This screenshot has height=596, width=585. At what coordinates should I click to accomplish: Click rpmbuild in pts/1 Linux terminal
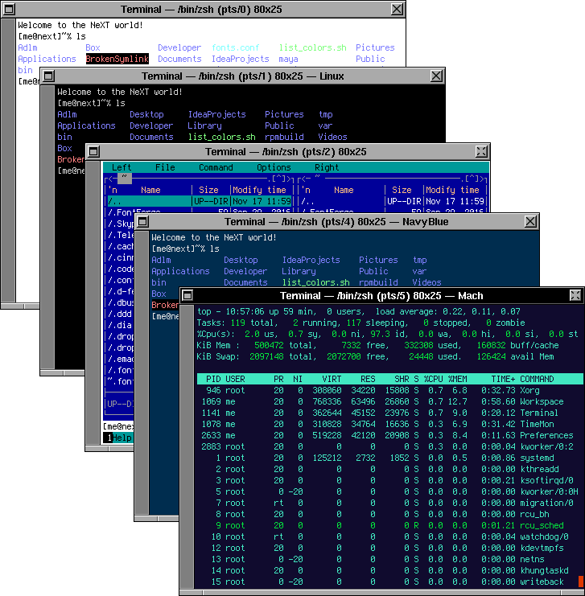pos(284,137)
